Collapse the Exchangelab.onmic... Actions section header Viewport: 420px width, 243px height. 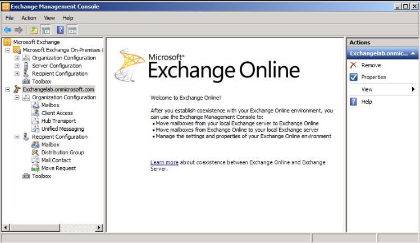[413, 54]
